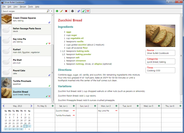Screen dimensions: 184x133
Task: Remove Zucchini Bread from Sat, Jun 1
Action: pos(74,111)
